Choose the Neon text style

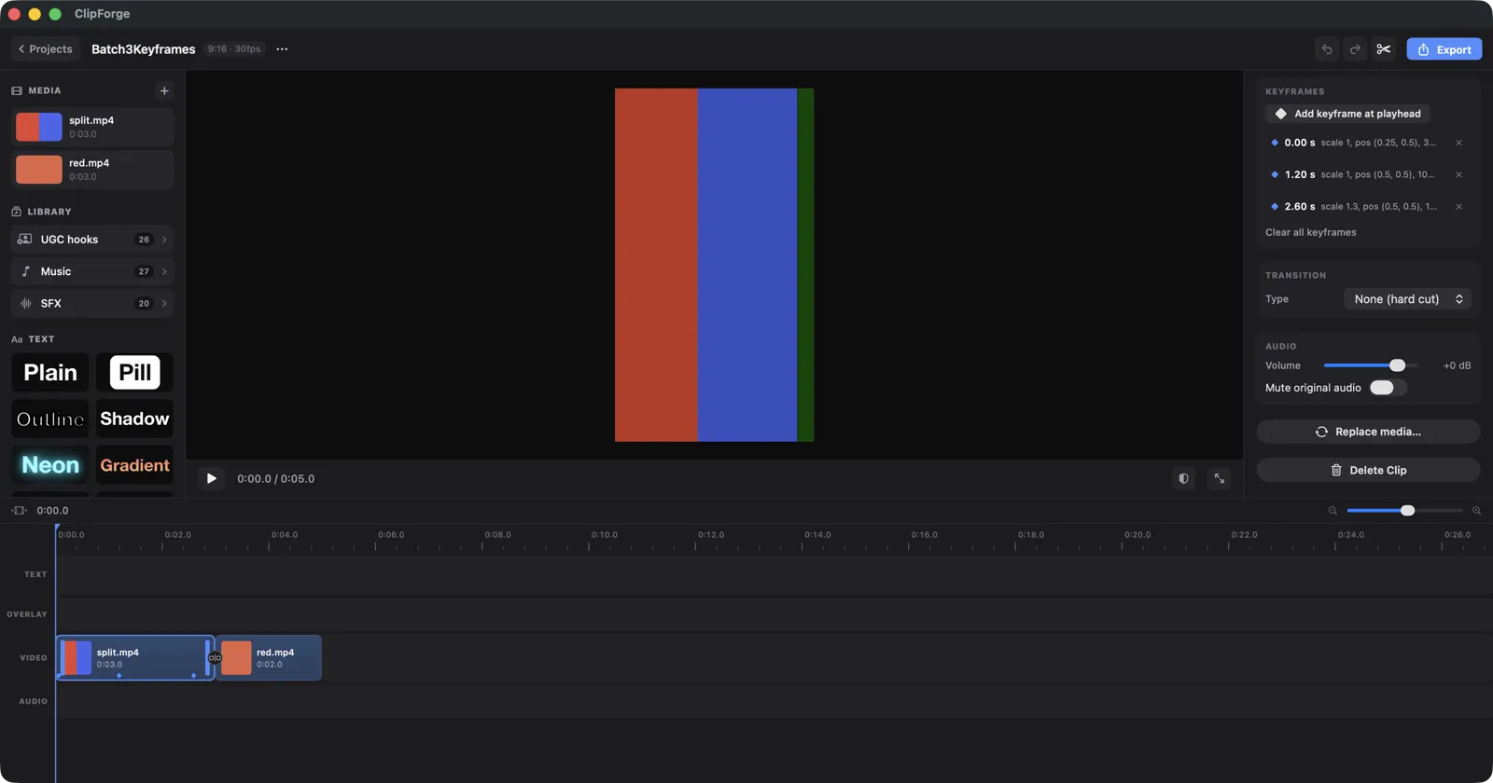[50, 465]
